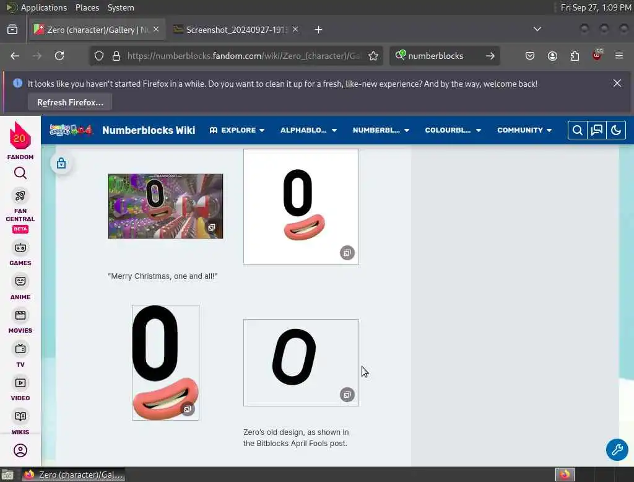Click the numberblocks search field

[x=444, y=56]
